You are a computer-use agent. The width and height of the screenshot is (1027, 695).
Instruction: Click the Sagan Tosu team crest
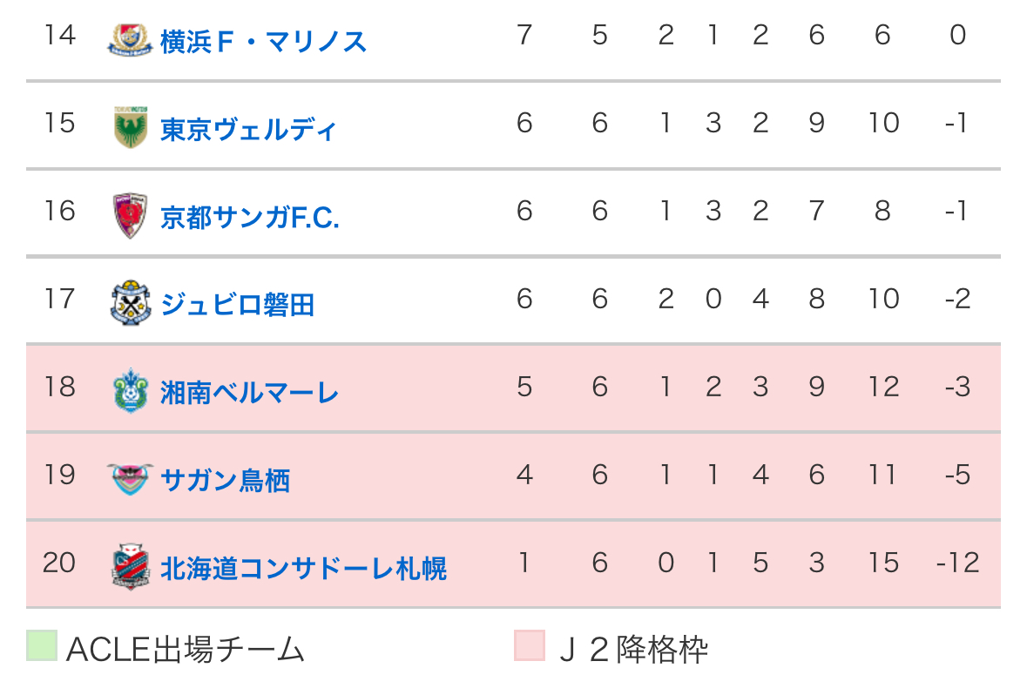130,479
